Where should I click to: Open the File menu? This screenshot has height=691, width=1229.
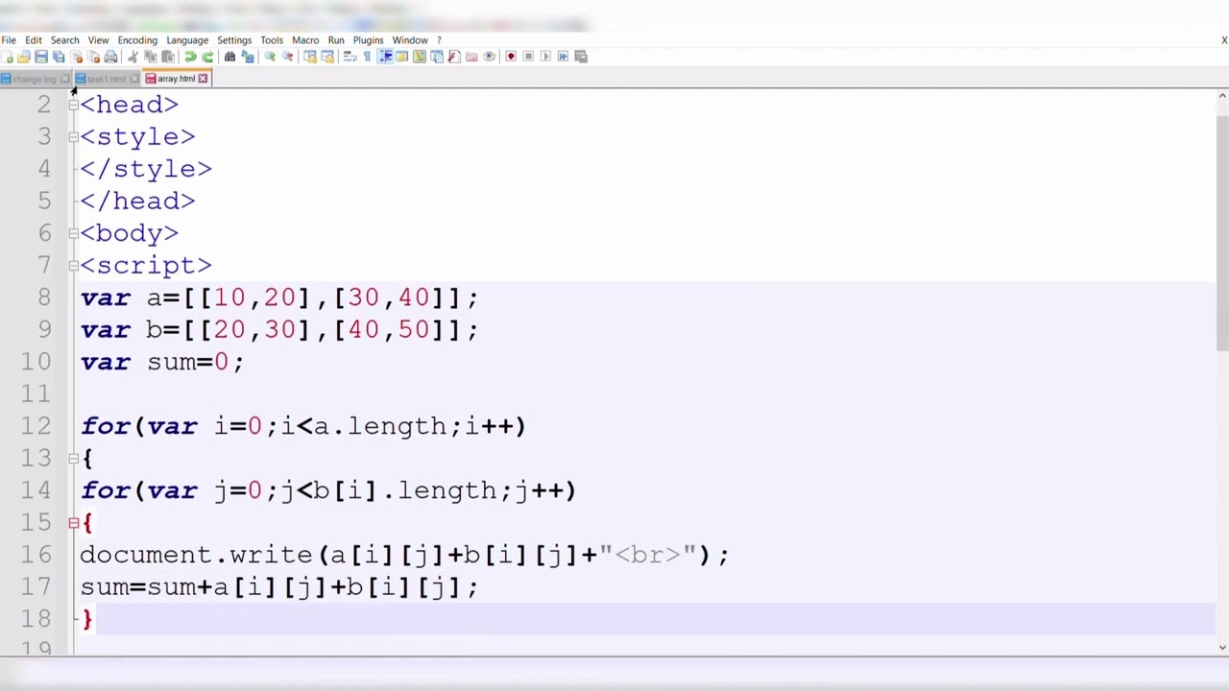pyautogui.click(x=9, y=40)
